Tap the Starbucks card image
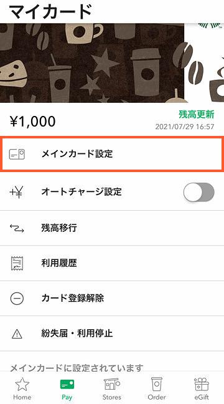 coord(112,63)
